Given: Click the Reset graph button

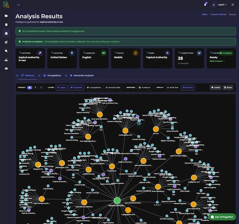Looking at the screenshot, I should 228,88.
